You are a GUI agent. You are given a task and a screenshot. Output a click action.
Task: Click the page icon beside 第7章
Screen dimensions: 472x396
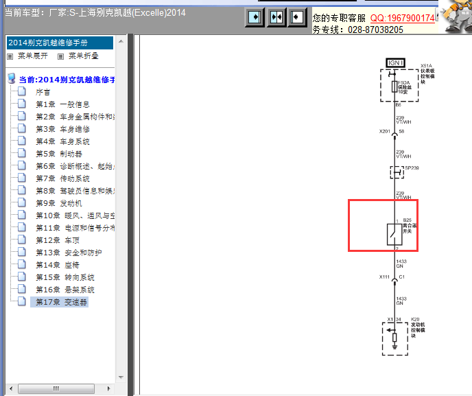click(22, 177)
